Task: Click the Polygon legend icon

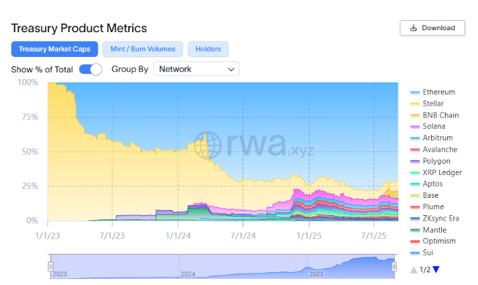Action: coord(414,161)
